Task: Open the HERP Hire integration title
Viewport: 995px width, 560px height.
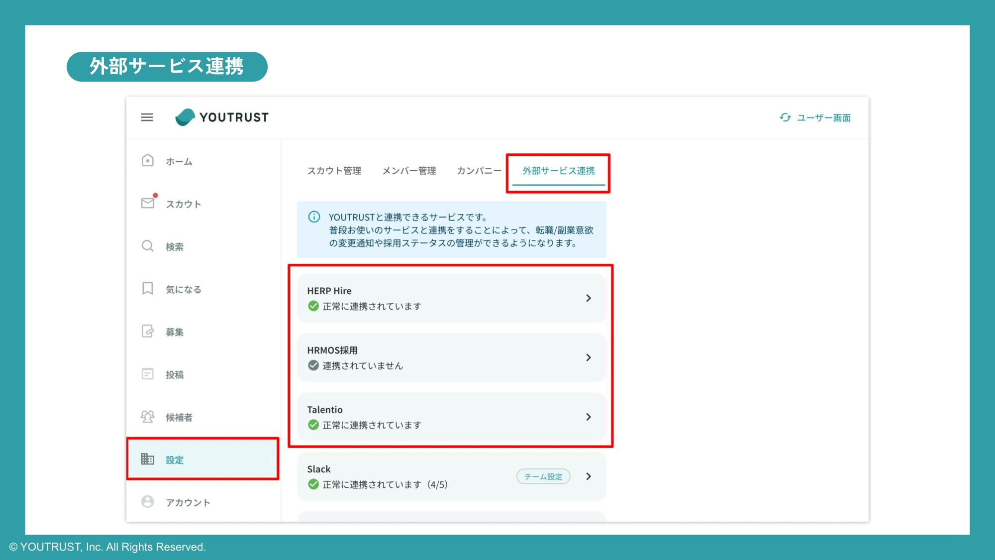Action: click(329, 291)
